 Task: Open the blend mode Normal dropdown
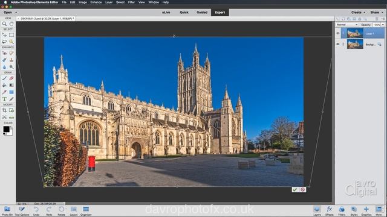pyautogui.click(x=346, y=25)
